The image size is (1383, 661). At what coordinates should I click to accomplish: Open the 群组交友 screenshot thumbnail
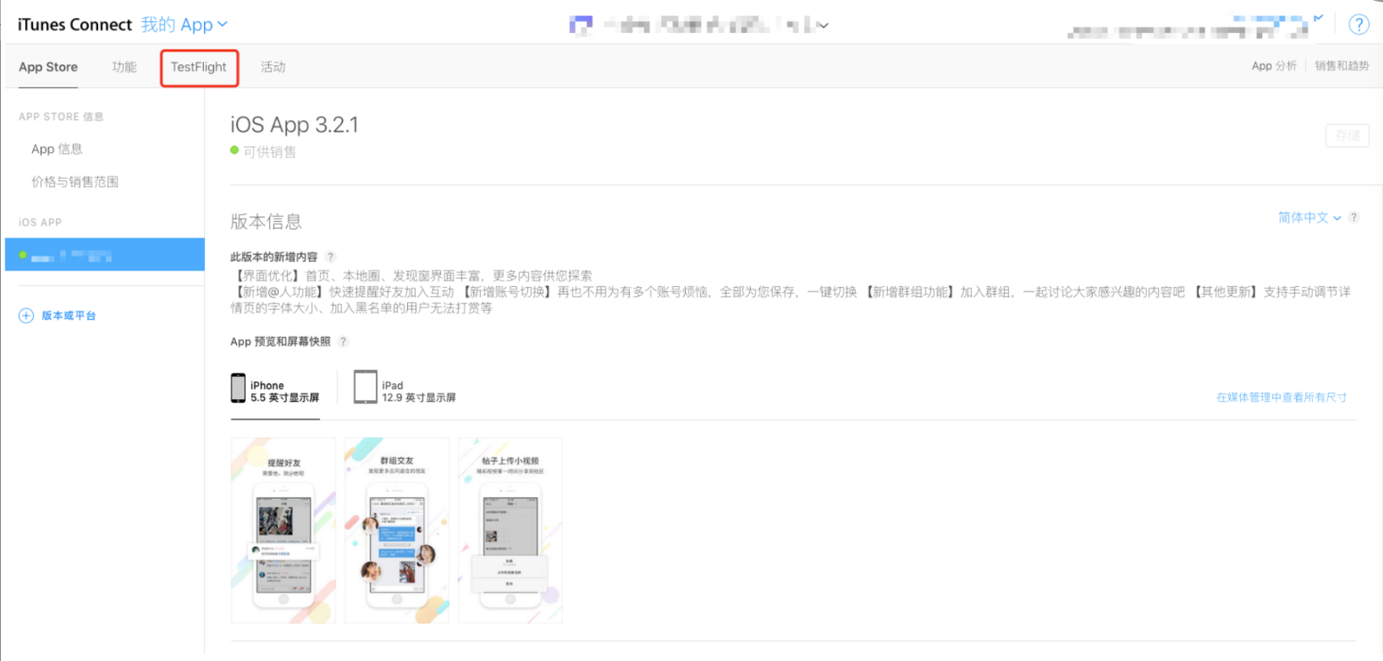point(397,530)
